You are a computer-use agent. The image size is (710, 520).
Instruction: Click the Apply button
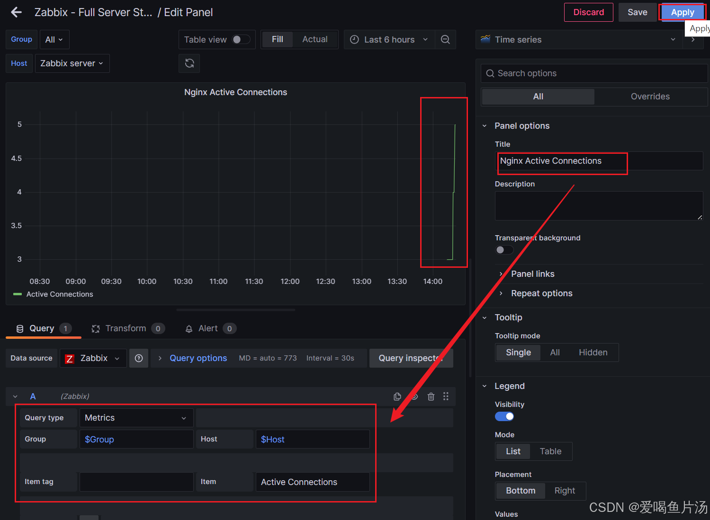(x=682, y=12)
